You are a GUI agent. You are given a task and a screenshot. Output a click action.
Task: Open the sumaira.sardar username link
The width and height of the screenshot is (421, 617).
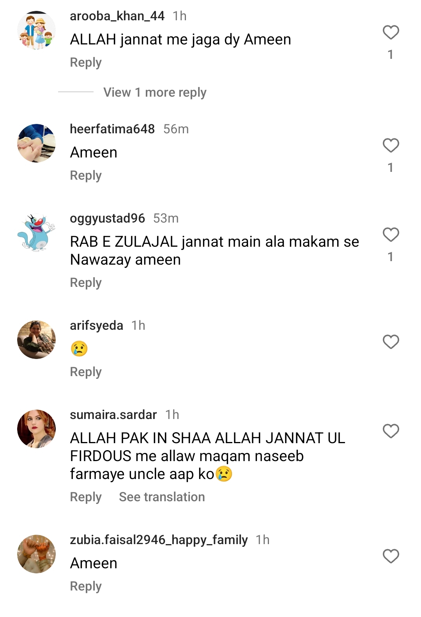pos(113,415)
